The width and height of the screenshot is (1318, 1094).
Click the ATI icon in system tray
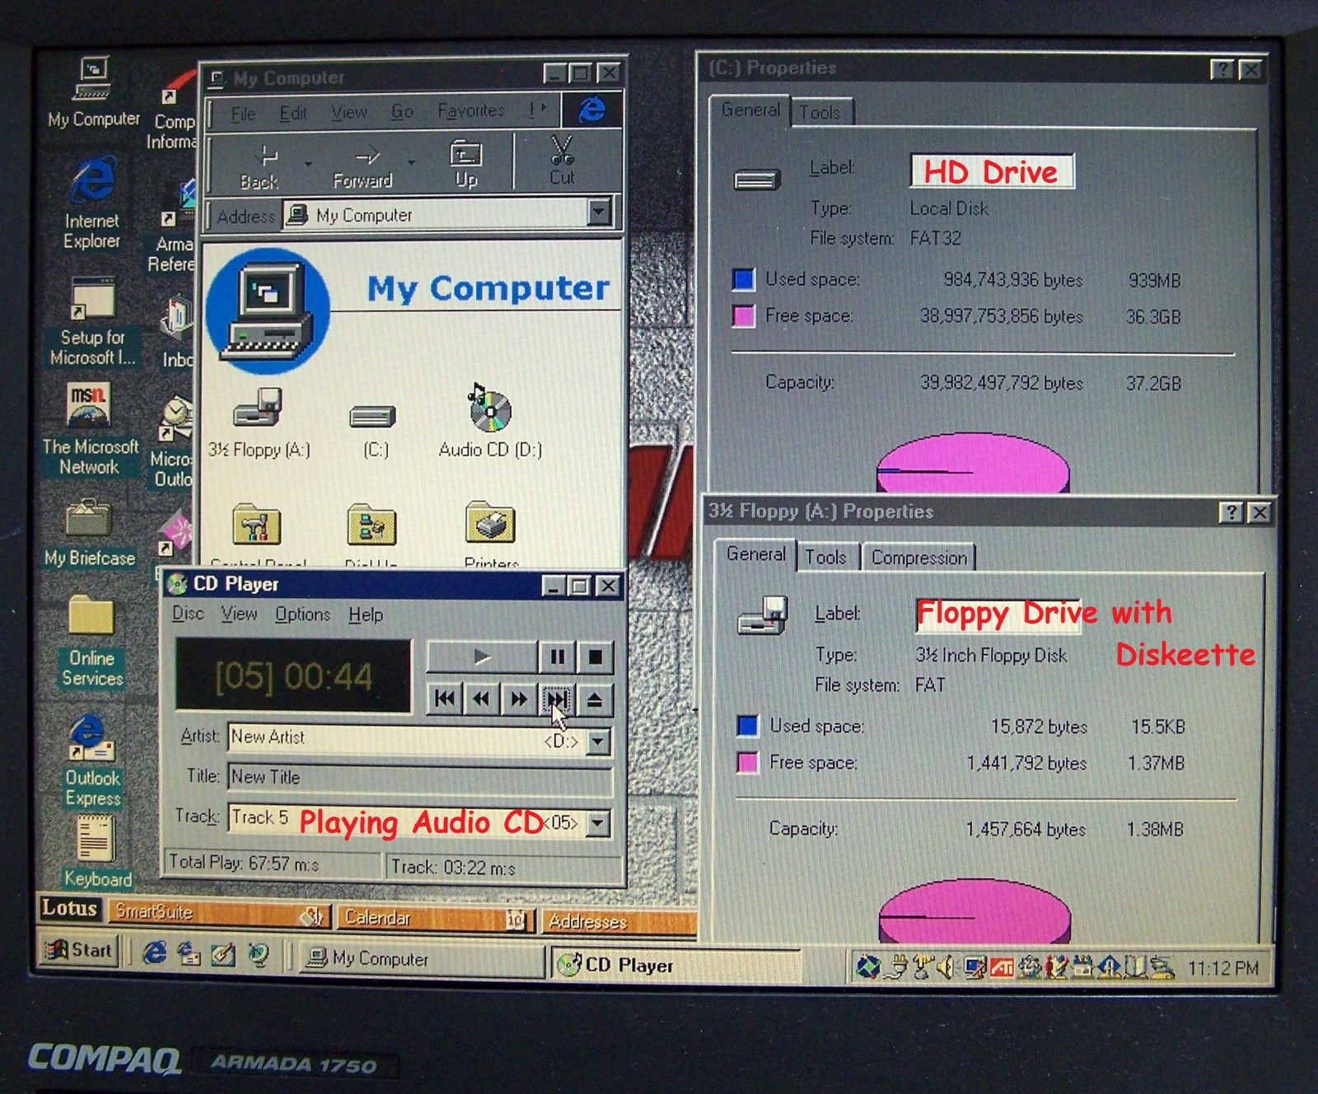(x=1001, y=967)
